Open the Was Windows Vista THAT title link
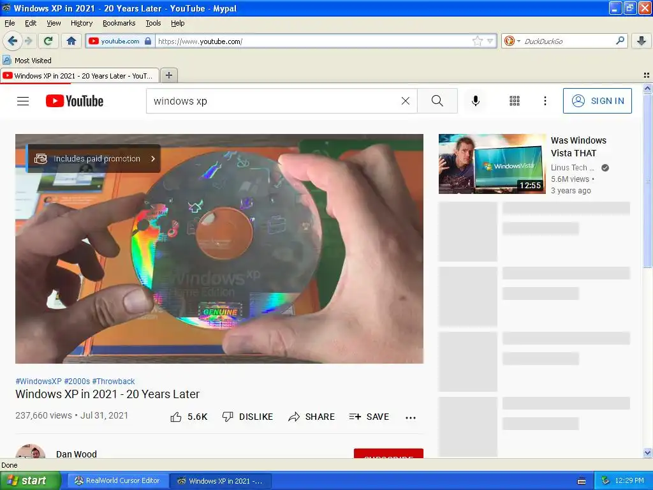 tap(578, 147)
